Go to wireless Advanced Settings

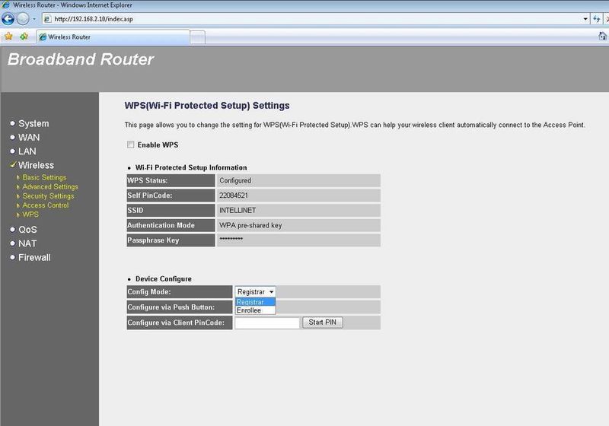50,186
